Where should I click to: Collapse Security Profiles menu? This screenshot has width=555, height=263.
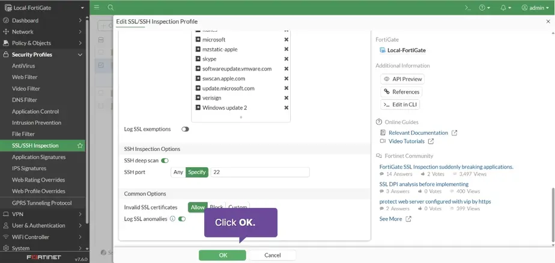point(43,55)
